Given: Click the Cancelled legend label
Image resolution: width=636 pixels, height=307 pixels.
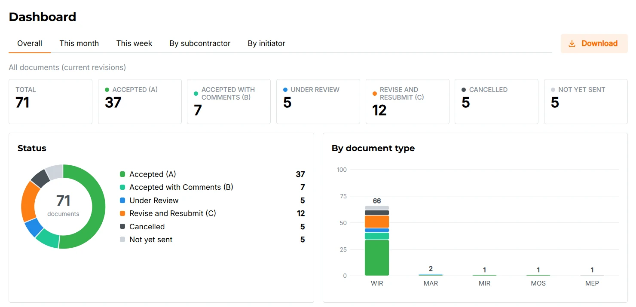Looking at the screenshot, I should click(147, 227).
